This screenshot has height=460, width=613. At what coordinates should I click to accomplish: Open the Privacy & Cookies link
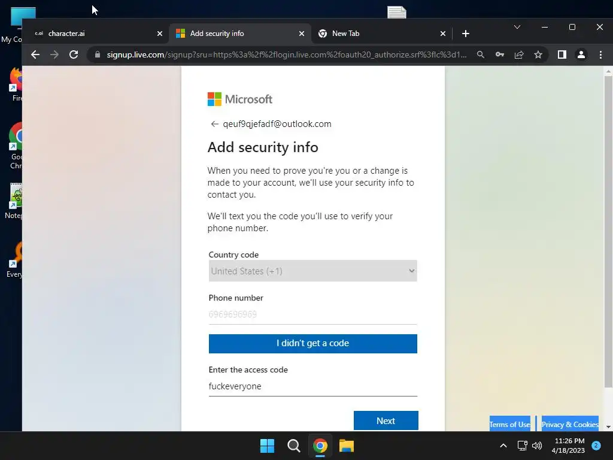point(570,424)
